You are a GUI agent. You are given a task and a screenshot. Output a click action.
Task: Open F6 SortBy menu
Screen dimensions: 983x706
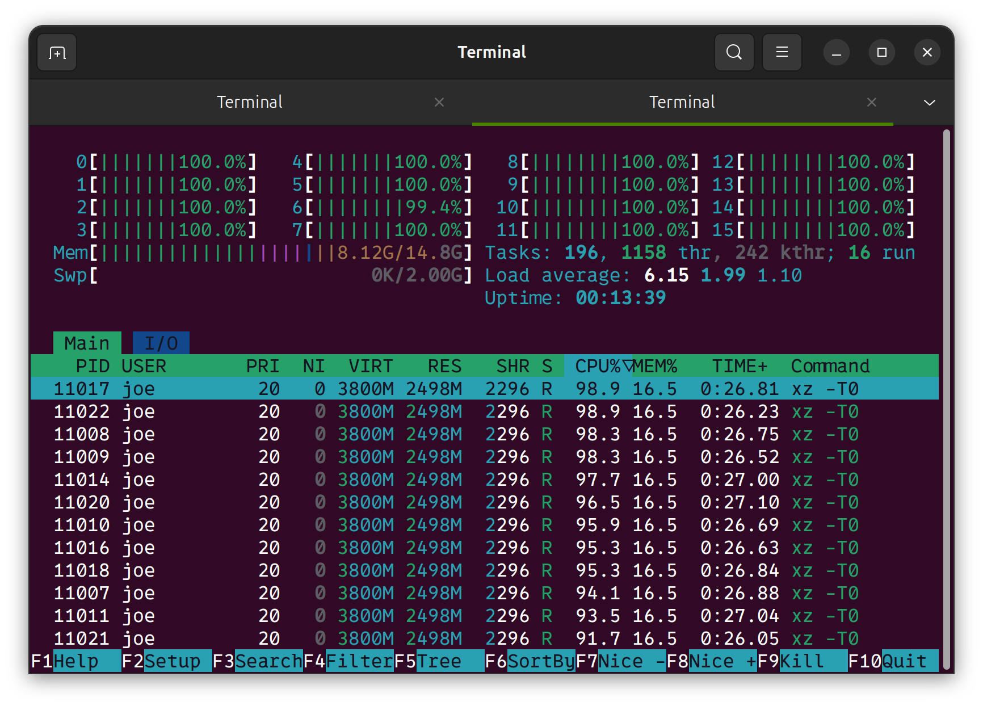(530, 661)
